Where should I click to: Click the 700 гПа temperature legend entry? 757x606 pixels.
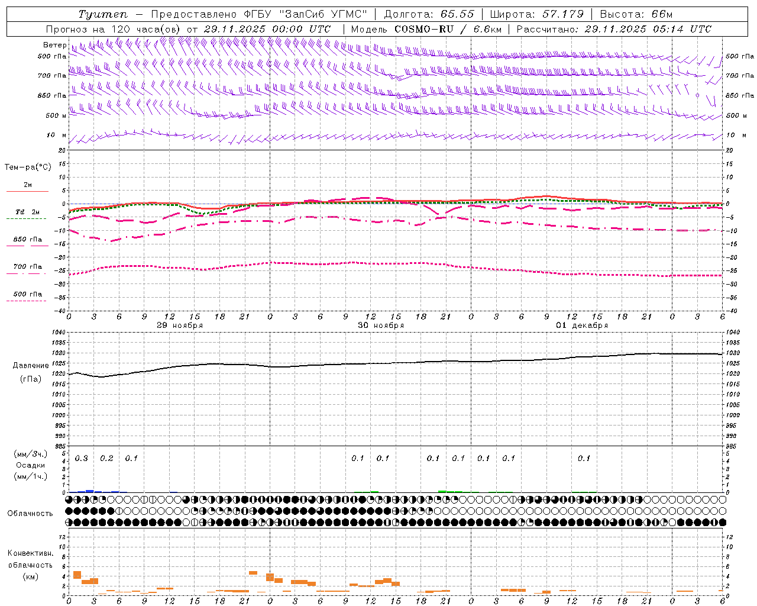(x=27, y=266)
